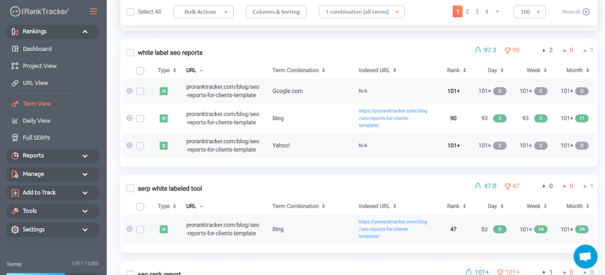
Task: Tick header checkbox in serp white labeled tool table
Action: click(140, 206)
